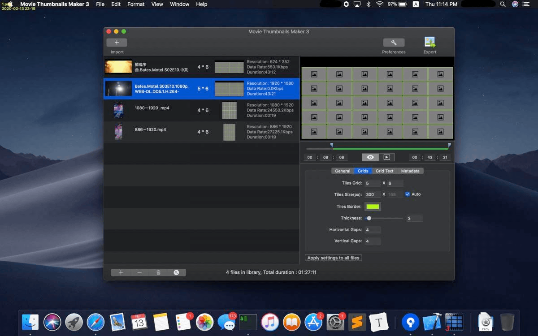The image size is (538, 336).
Task: Click the trash icon below file list
Action: [x=158, y=272]
